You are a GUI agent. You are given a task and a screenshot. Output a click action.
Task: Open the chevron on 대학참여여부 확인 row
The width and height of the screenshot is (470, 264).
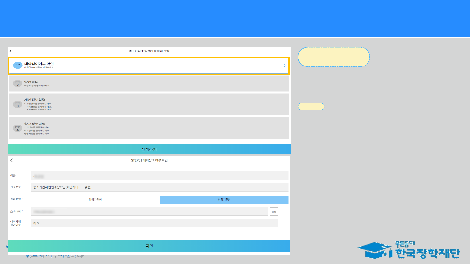[x=285, y=66]
